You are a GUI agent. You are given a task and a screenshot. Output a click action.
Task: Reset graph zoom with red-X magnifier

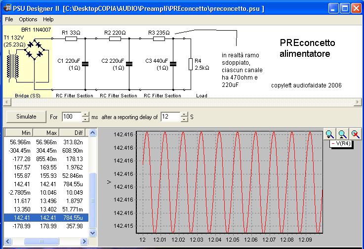point(355,134)
